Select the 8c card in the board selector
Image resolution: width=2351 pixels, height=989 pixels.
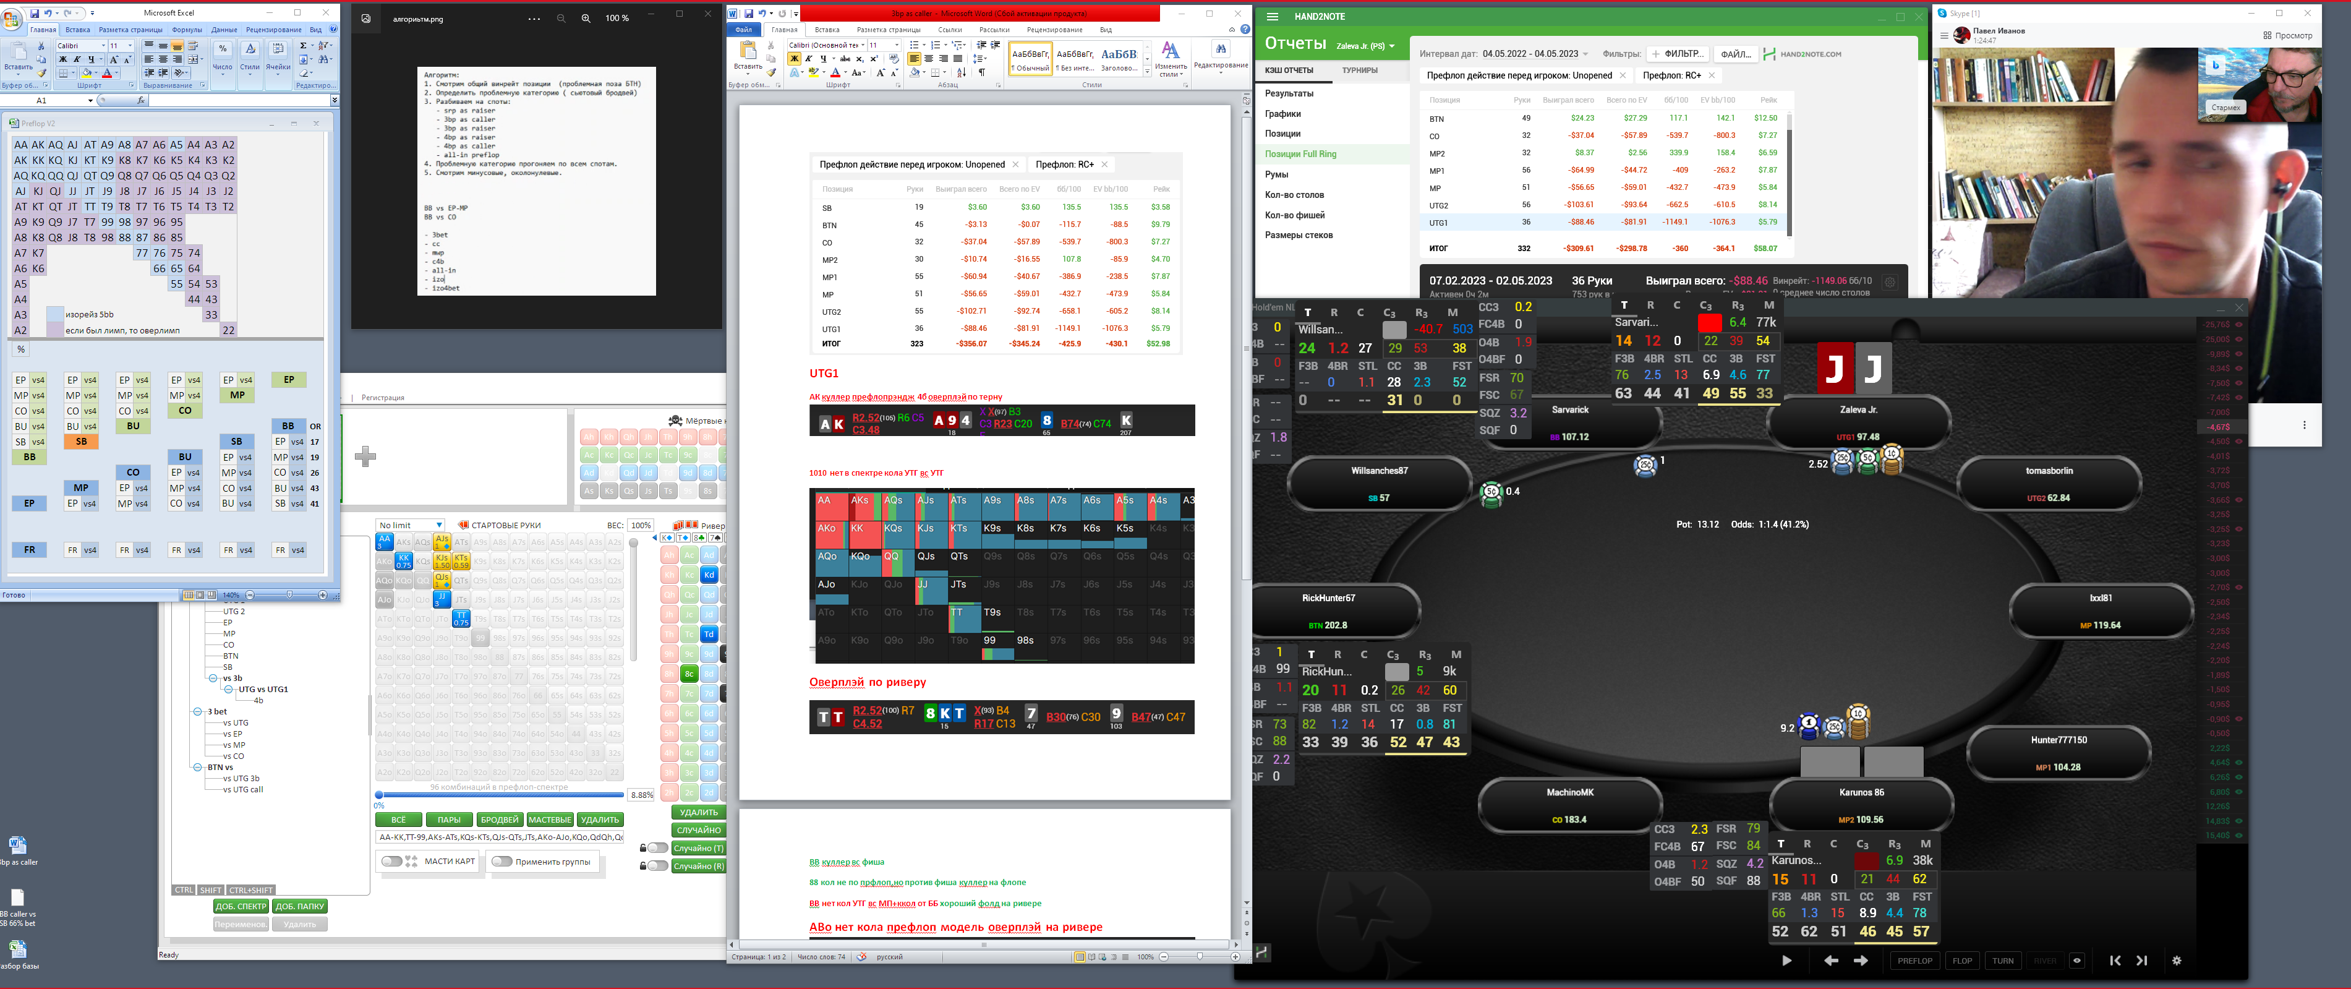tap(689, 674)
